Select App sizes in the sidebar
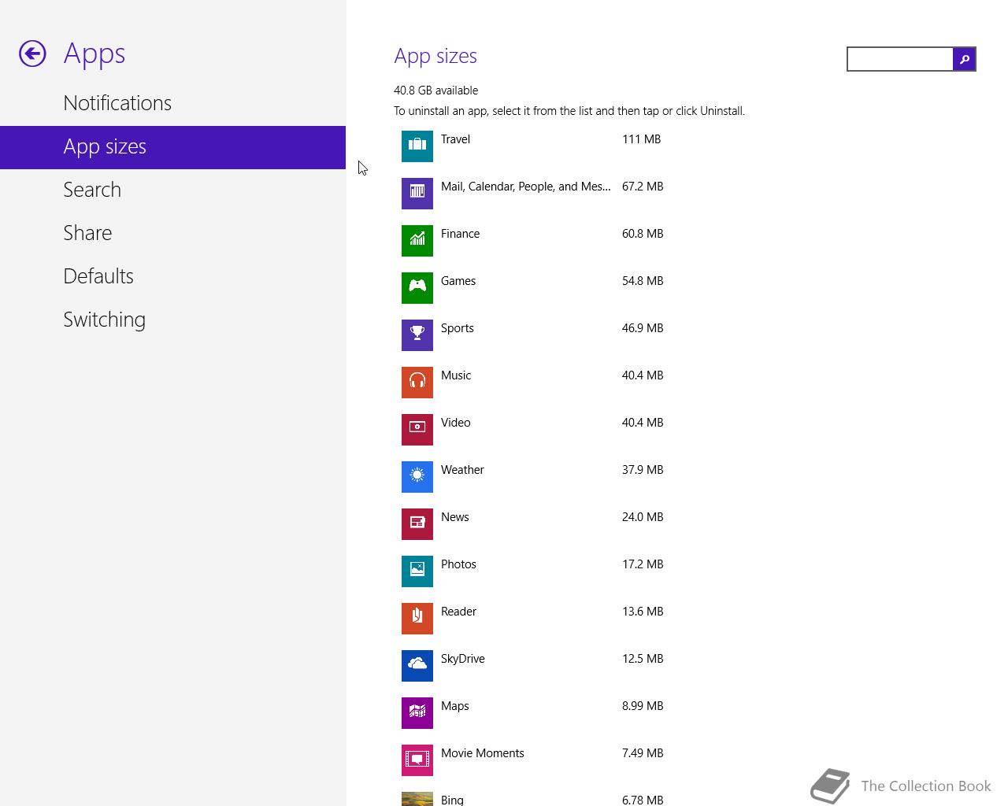Screen dimensions: 1008x806 tap(172, 147)
